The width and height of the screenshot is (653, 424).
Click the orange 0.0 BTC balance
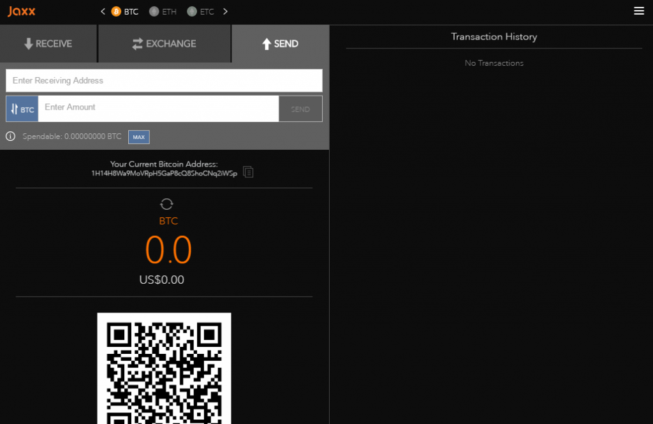168,250
